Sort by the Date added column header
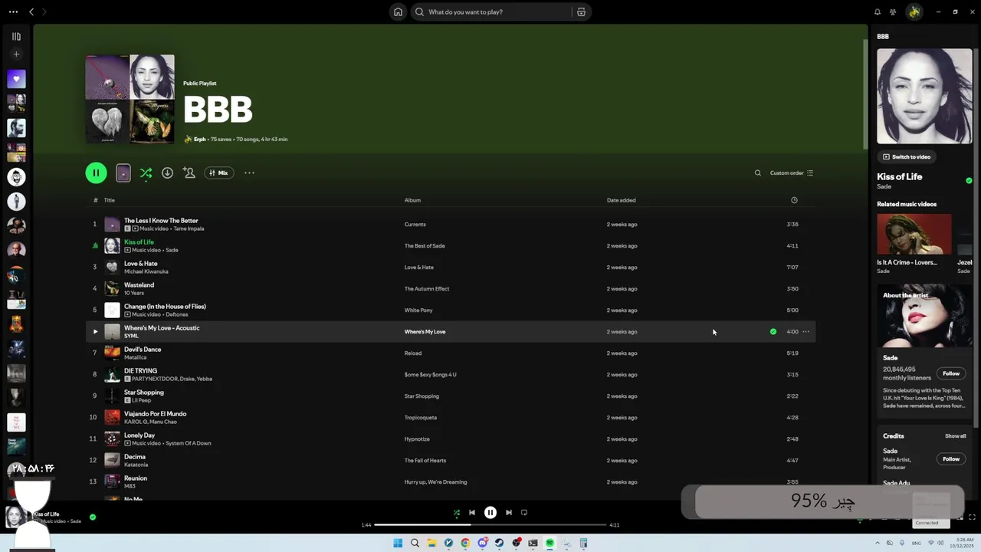The height and width of the screenshot is (552, 981). click(x=621, y=200)
